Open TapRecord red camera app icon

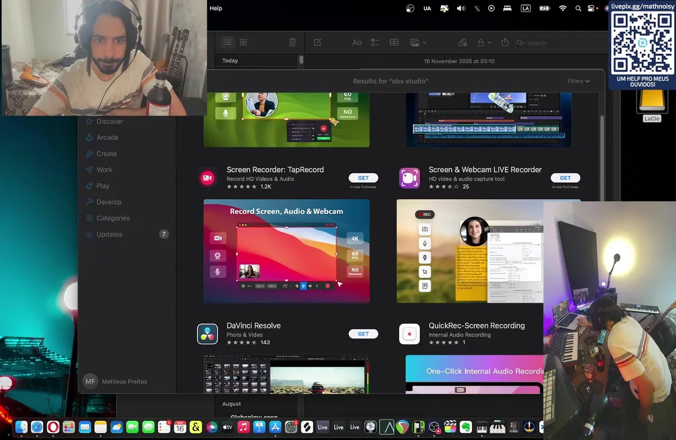(207, 178)
